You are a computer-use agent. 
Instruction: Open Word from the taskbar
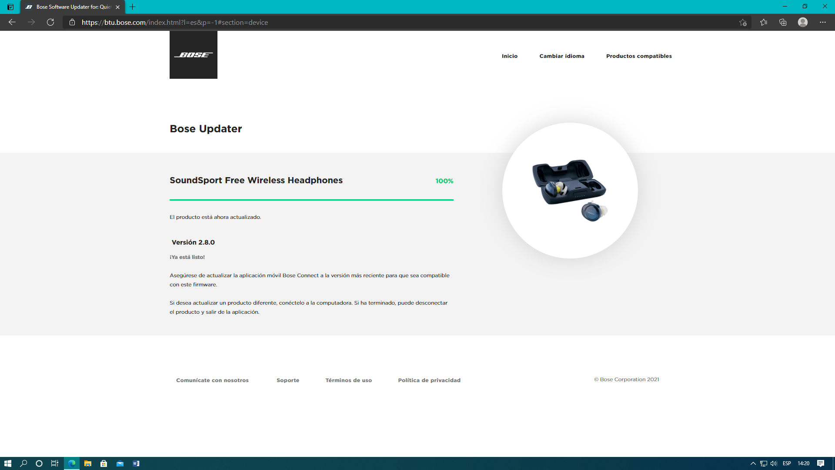[136, 463]
